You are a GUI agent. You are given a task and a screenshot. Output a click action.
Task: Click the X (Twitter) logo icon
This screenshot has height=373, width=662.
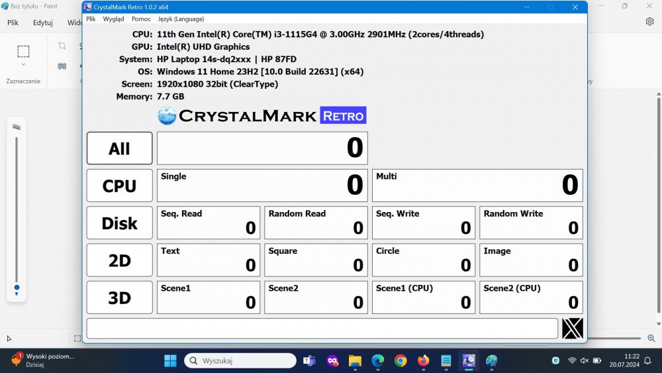tap(573, 329)
